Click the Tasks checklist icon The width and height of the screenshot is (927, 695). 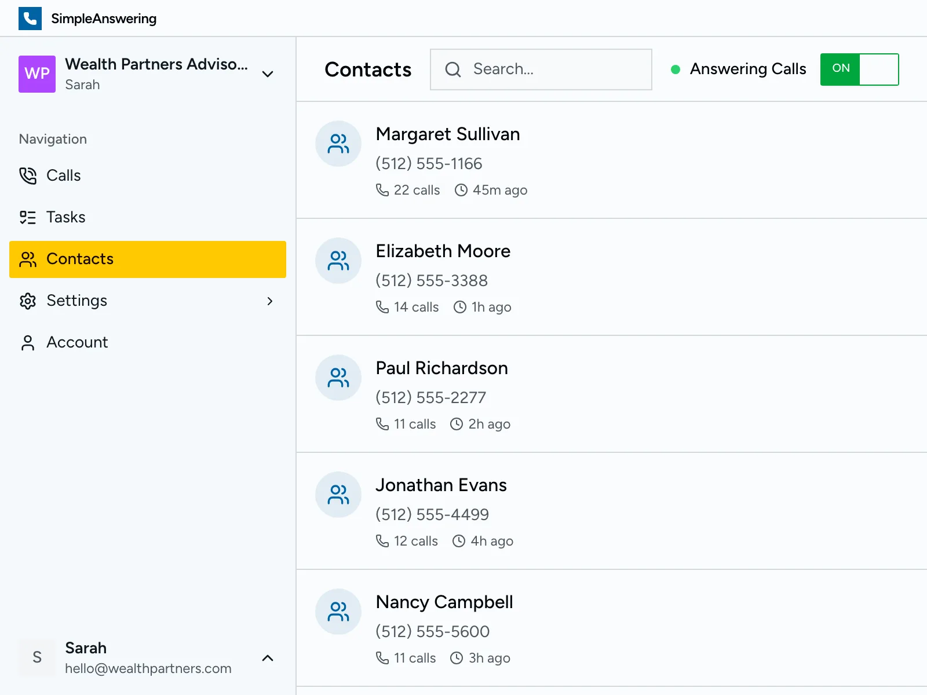27,217
